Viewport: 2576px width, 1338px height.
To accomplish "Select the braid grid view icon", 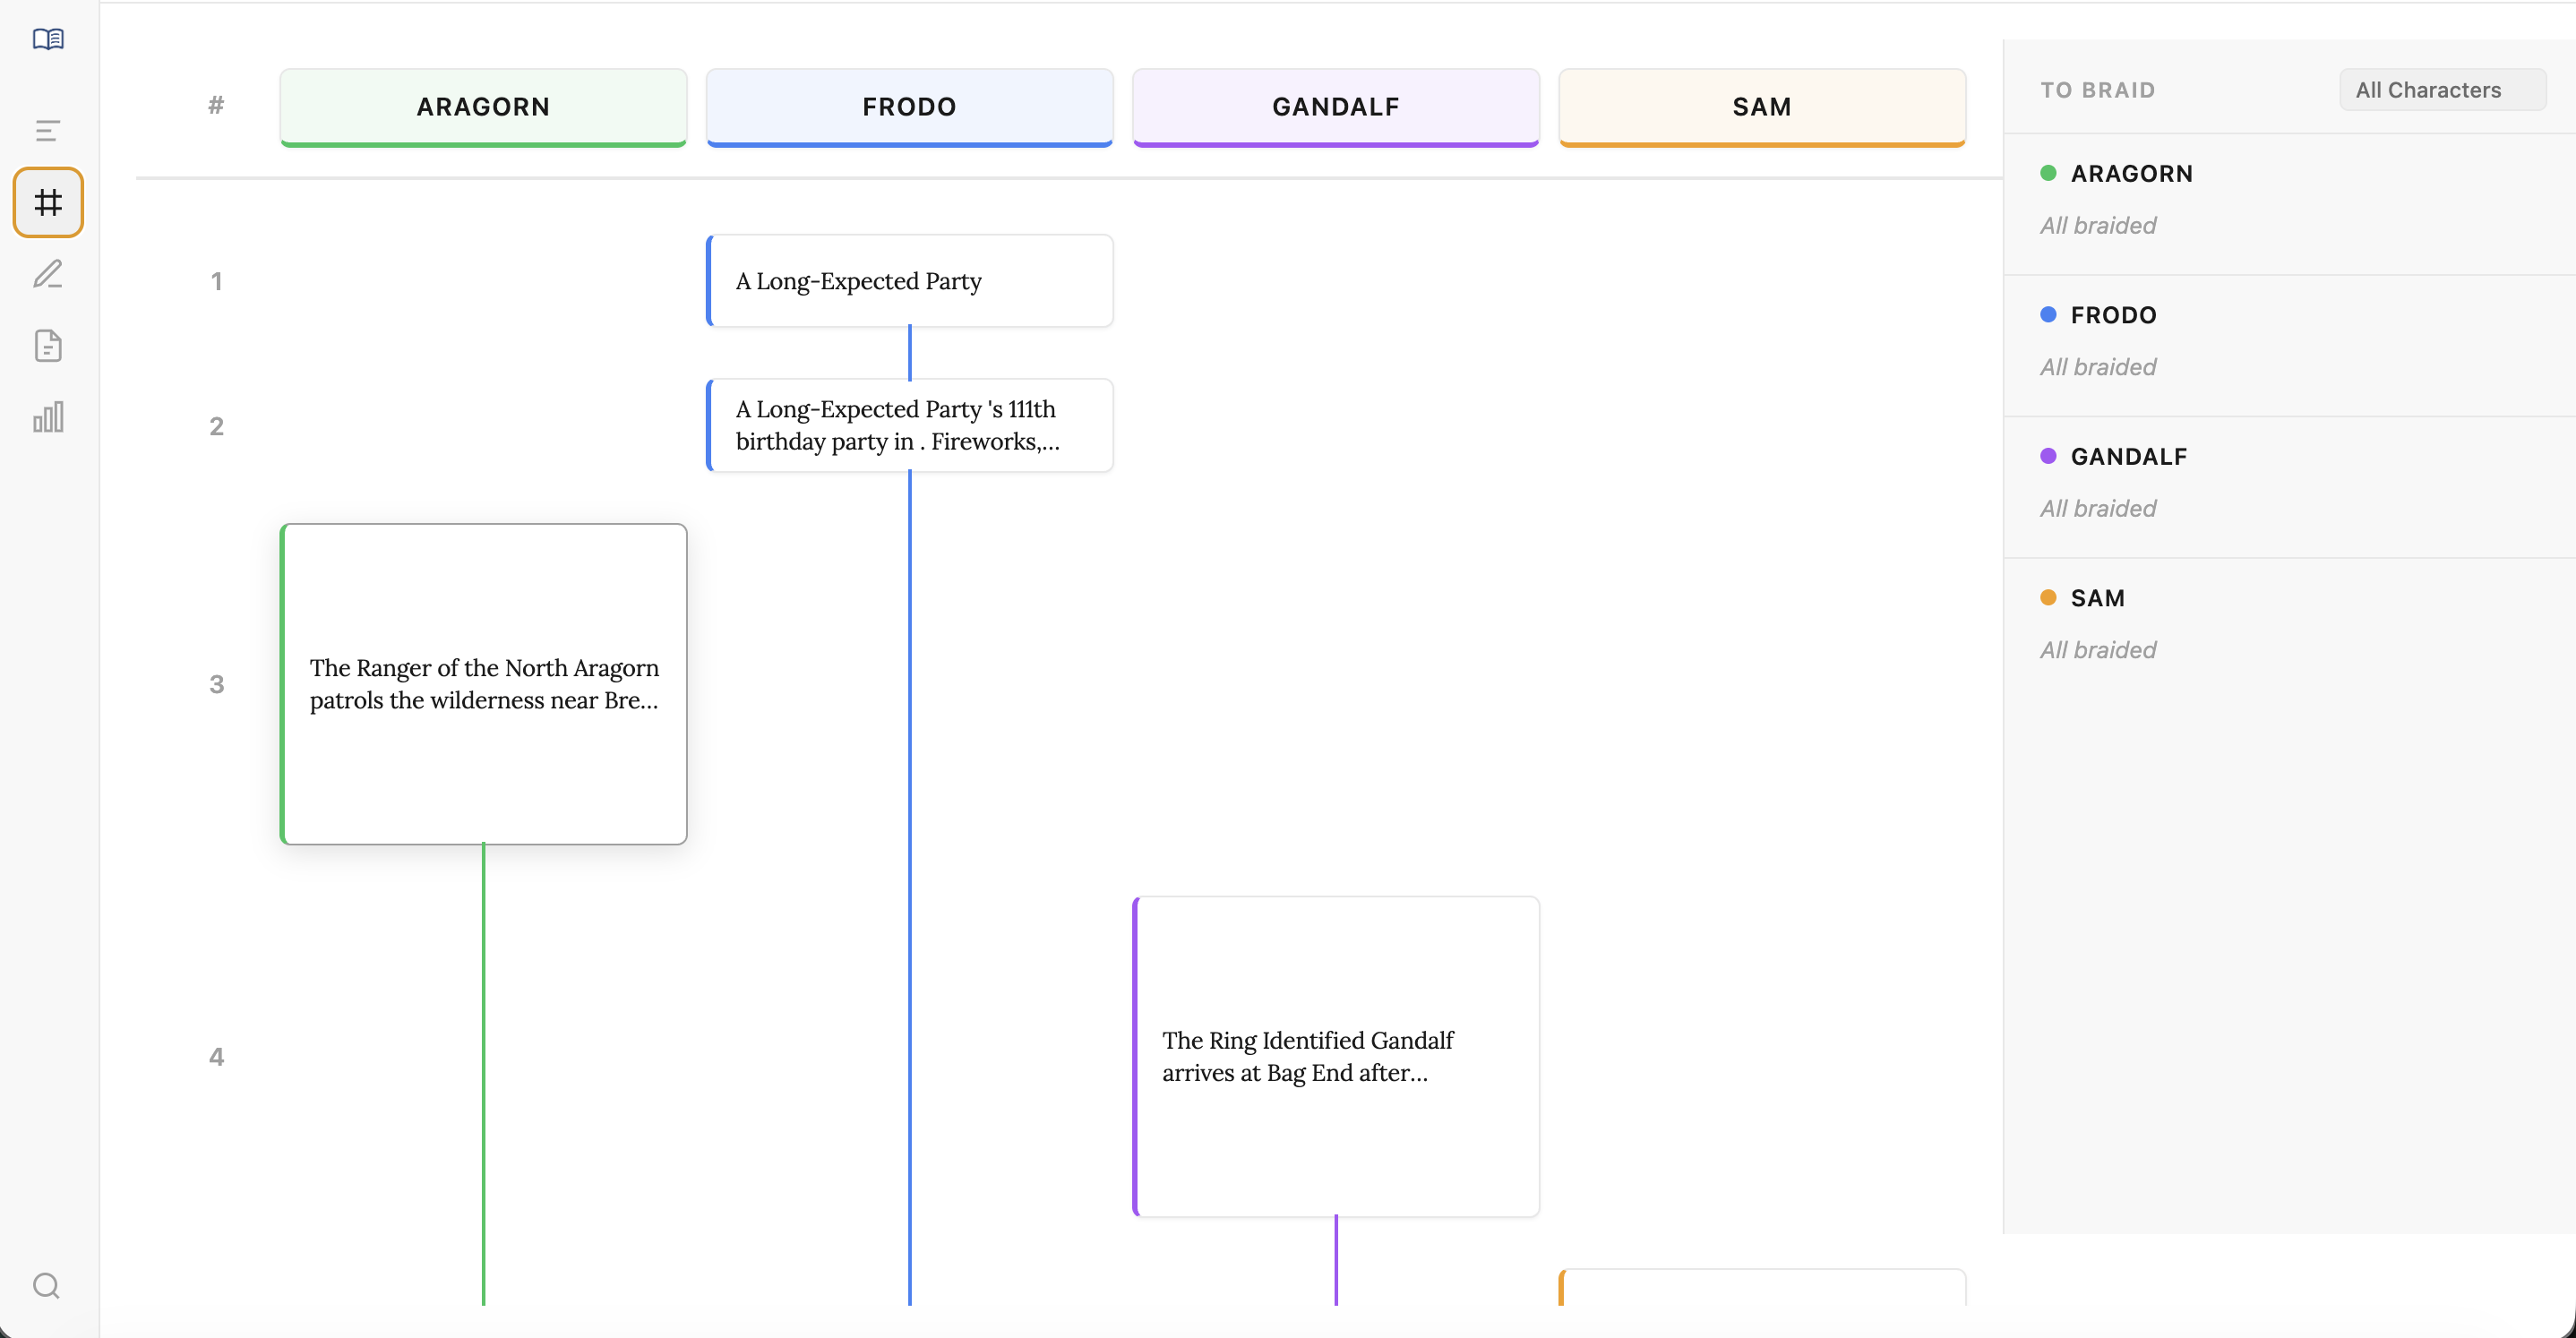I will (x=48, y=202).
